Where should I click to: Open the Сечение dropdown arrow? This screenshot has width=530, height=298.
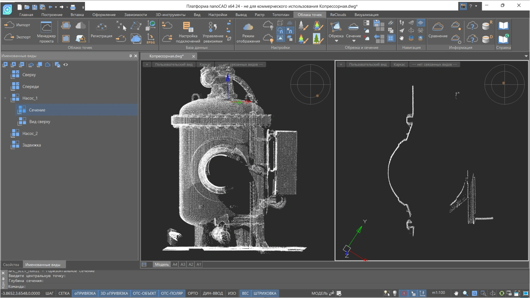tap(353, 41)
